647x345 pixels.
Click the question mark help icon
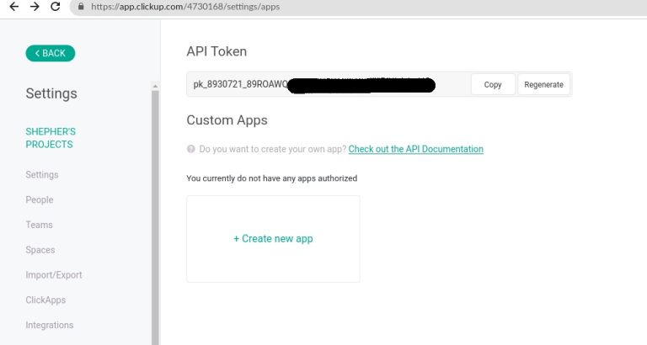pyautogui.click(x=191, y=149)
